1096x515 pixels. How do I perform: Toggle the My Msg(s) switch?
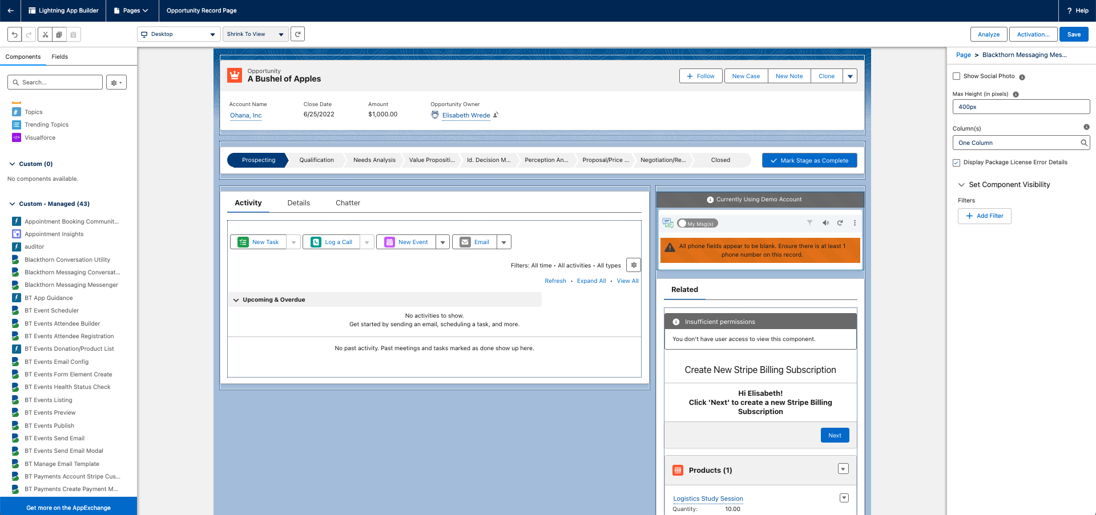697,223
